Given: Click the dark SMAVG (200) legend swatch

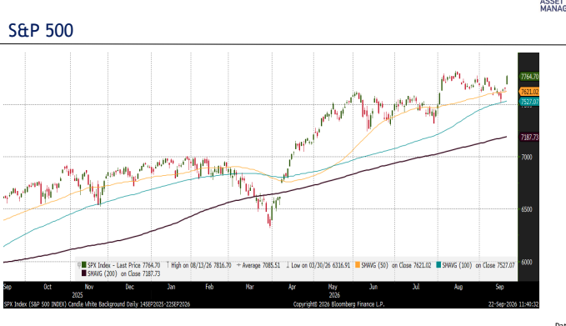Looking at the screenshot, I should (x=84, y=273).
